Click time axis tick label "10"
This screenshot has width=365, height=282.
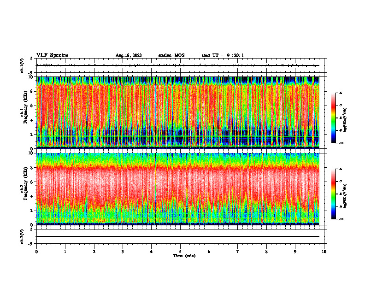click(x=324, y=252)
